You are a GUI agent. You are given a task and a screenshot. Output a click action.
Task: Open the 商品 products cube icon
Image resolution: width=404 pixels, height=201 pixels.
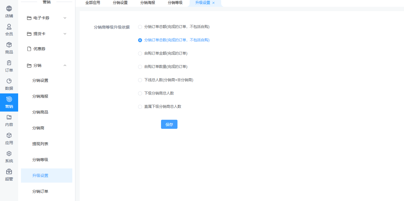click(x=9, y=45)
